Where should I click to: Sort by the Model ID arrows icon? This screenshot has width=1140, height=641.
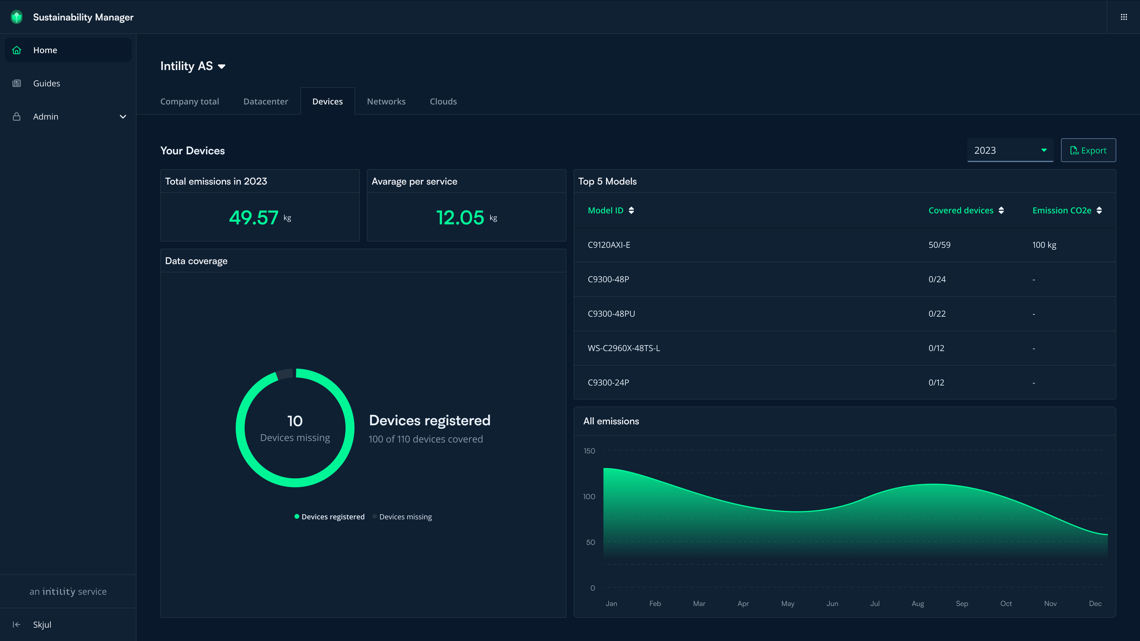pos(631,210)
